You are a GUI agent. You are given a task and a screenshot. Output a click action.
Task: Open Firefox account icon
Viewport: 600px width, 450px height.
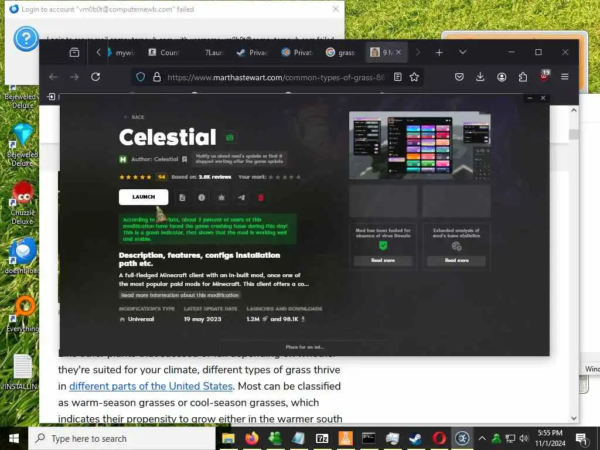502,77
